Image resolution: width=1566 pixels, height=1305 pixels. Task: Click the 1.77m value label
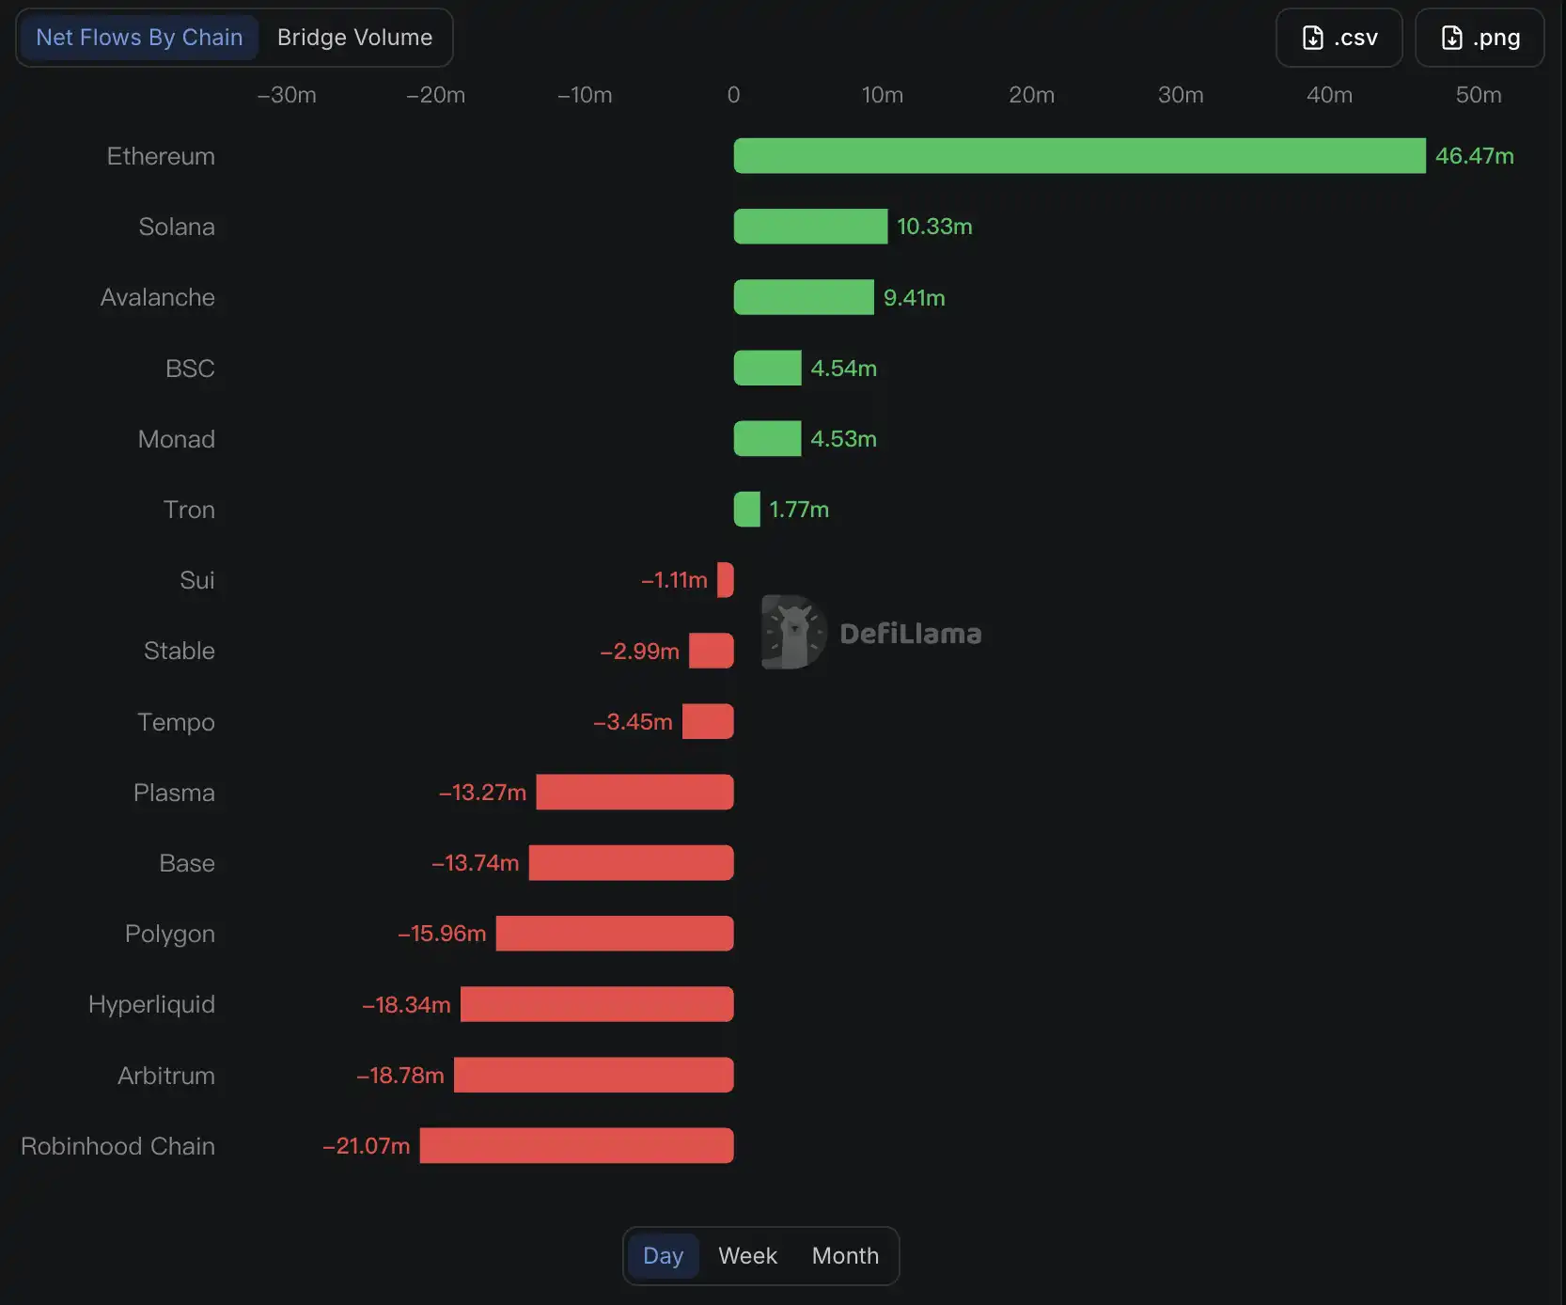799,510
